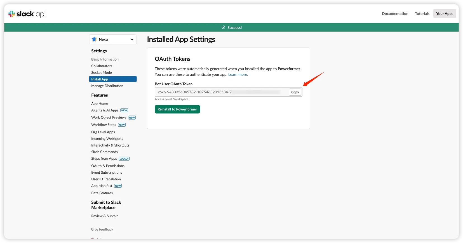This screenshot has width=463, height=243.
Task: Open Event Subscriptions page
Action: coord(107,173)
